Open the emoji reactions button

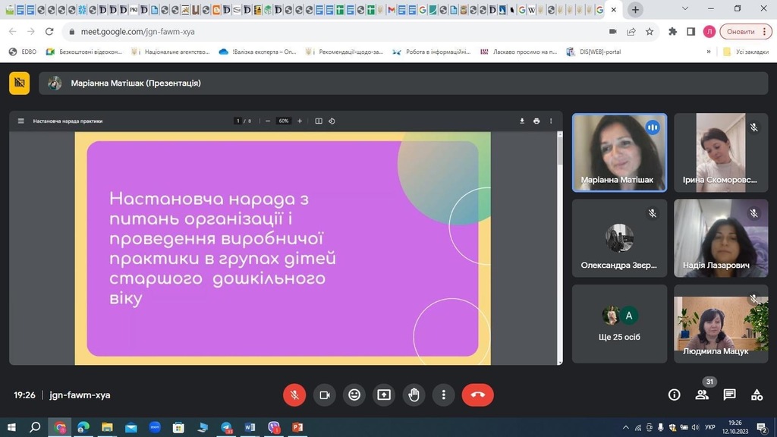click(354, 395)
